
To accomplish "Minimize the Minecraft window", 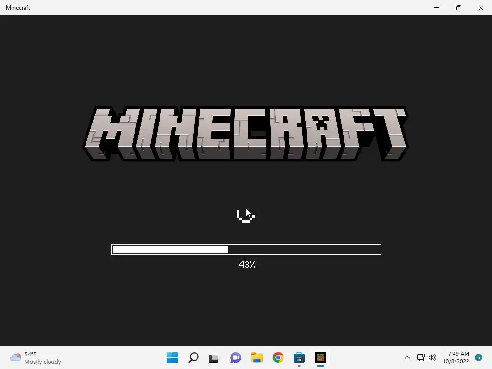I will [x=436, y=8].
